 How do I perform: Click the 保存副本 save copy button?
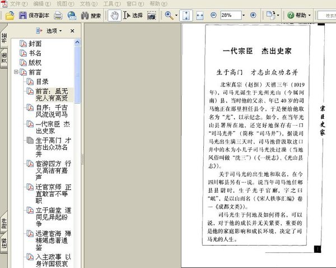click(34, 15)
